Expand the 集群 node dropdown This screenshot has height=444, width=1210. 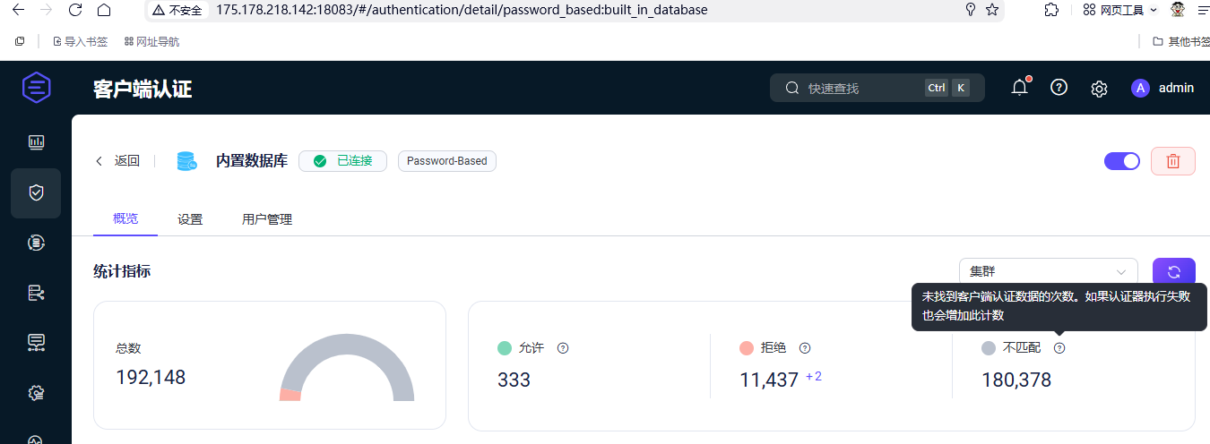tap(1047, 272)
